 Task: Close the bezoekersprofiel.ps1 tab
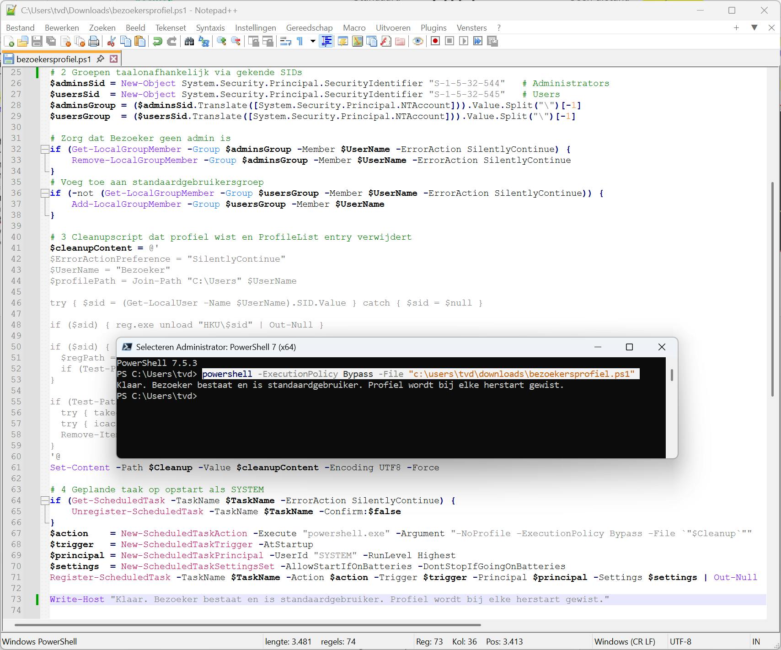pos(114,59)
